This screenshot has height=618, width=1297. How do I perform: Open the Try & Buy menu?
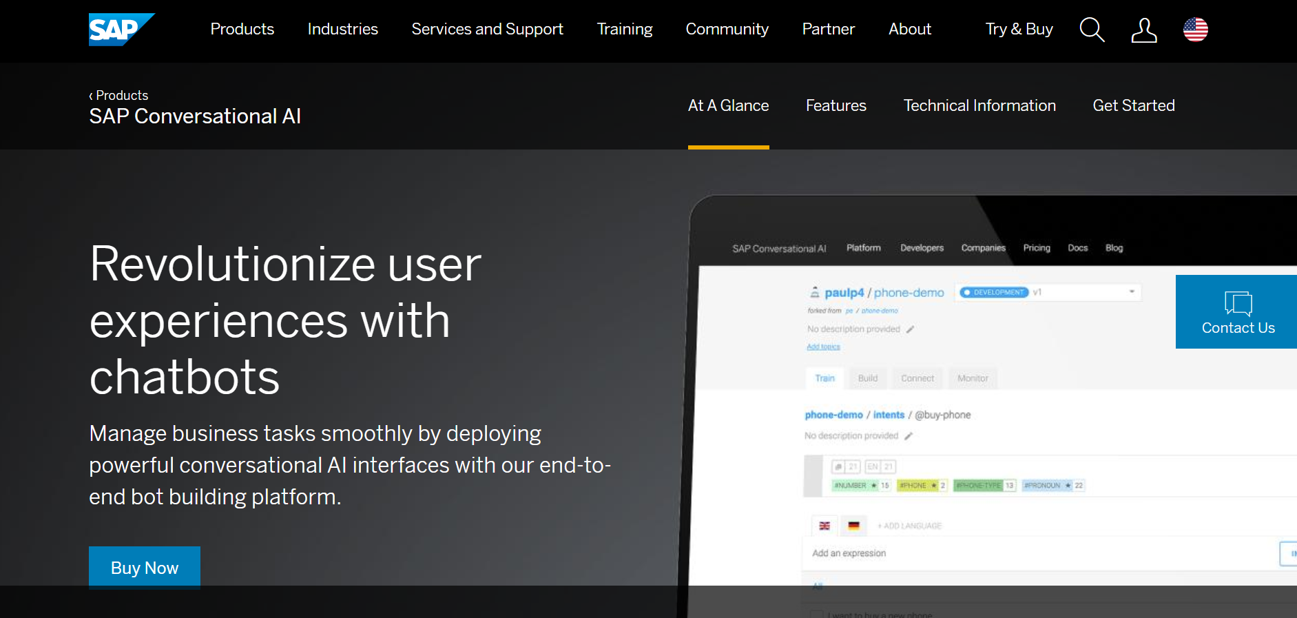[1019, 29]
